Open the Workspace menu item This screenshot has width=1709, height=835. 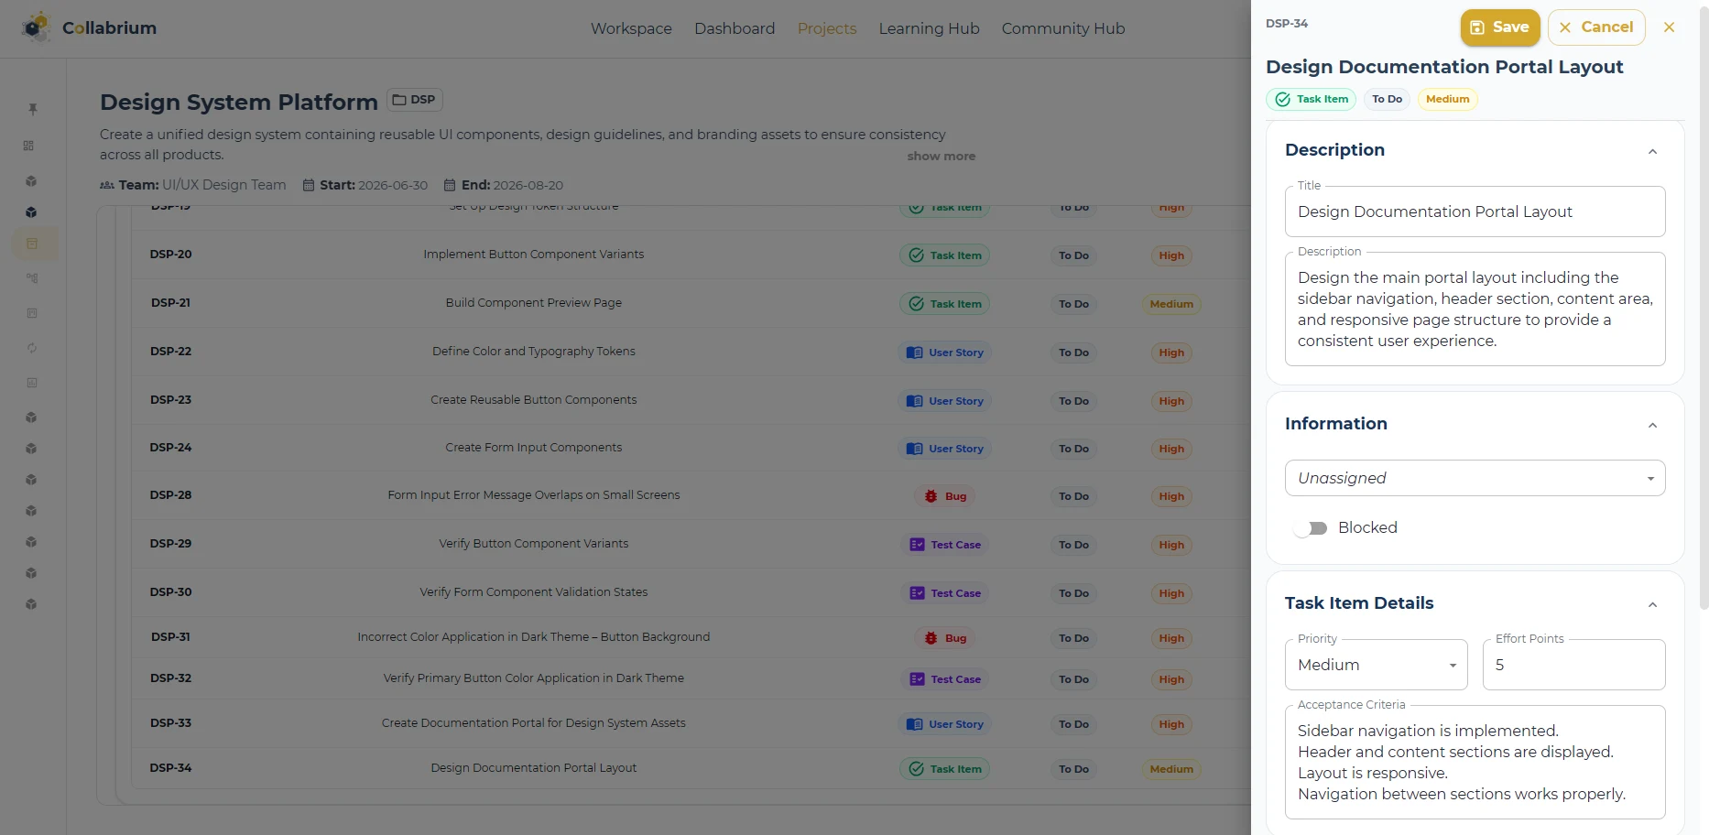(x=631, y=28)
